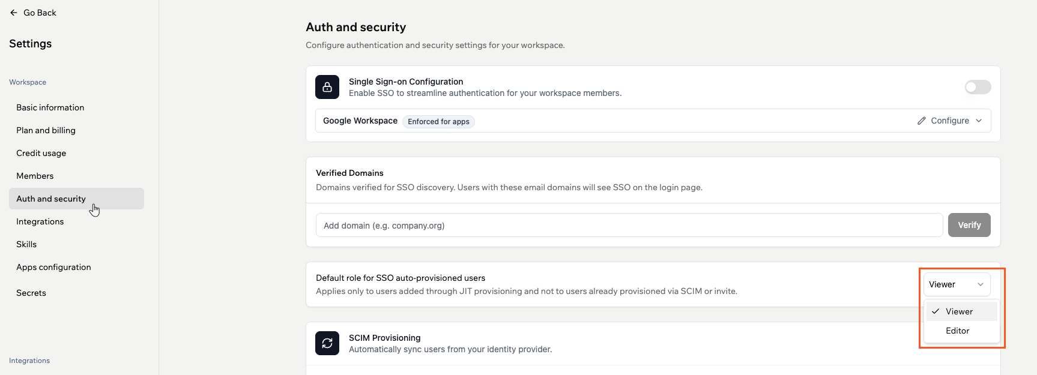Viewport: 1037px width, 375px height.
Task: Click the Workspace section label
Action: (28, 82)
